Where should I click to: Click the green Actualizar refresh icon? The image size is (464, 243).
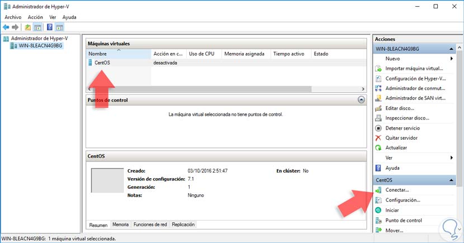[x=378, y=148]
